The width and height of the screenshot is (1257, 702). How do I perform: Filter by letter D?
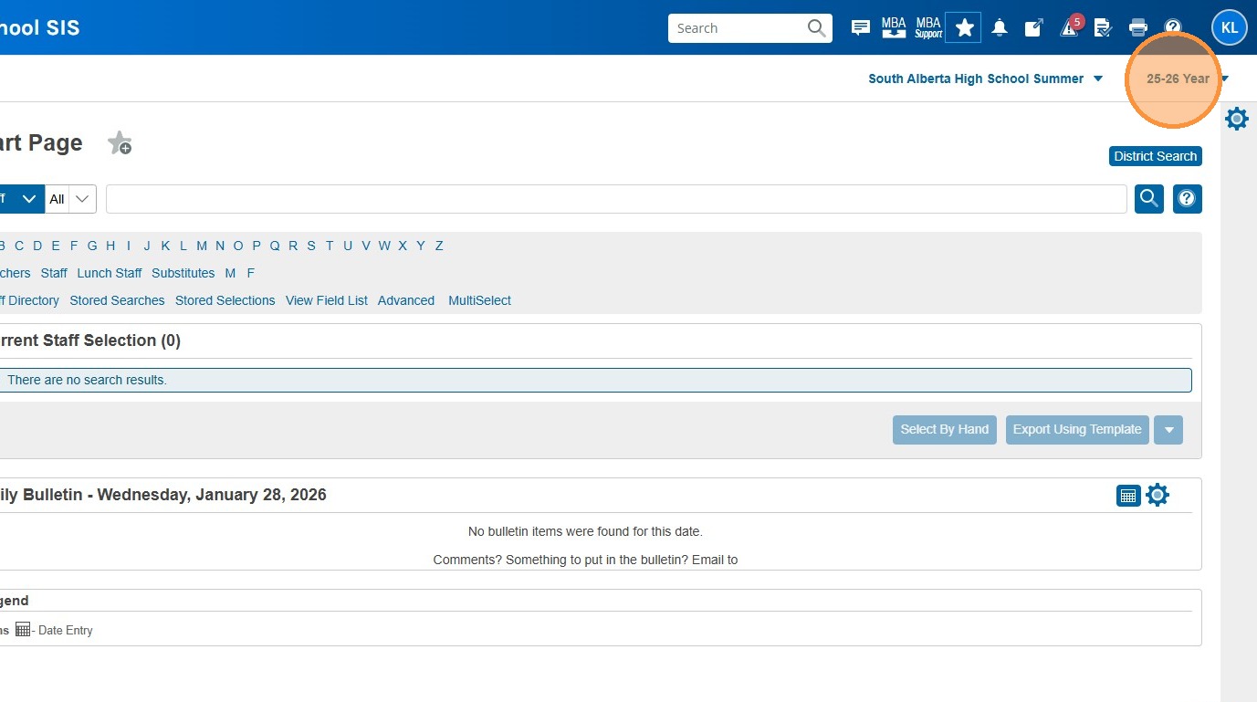tap(37, 246)
